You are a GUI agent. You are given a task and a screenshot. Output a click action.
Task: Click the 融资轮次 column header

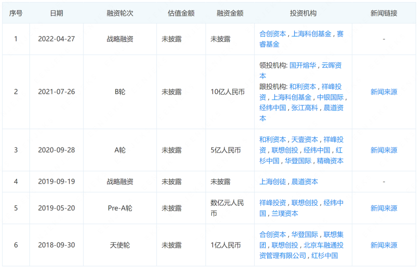(x=120, y=13)
